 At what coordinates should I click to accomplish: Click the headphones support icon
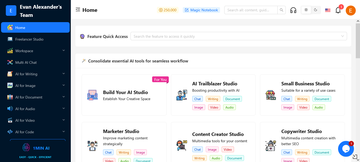[x=293, y=10]
